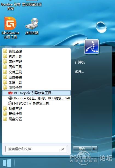Open the DiskGenius 分区工具 desktop icon
The image size is (115, 168).
point(10,27)
